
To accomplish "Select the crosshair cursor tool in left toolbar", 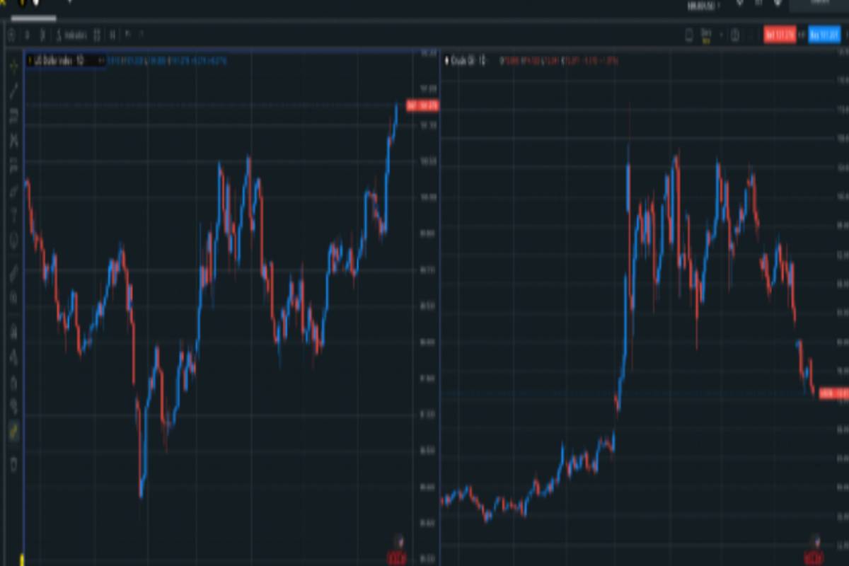I will tap(13, 65).
